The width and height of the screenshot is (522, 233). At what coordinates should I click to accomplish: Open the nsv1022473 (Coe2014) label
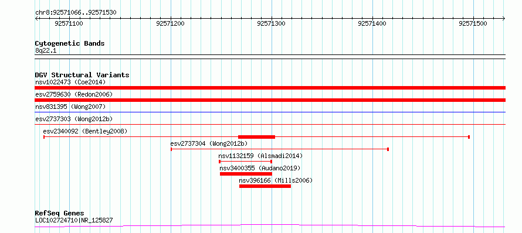point(70,82)
